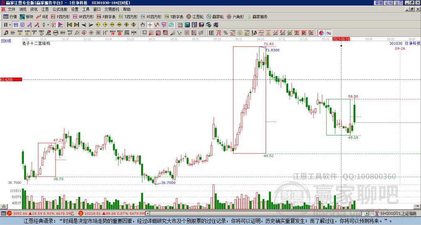Toggle the 权 adjustment icon

53,25
